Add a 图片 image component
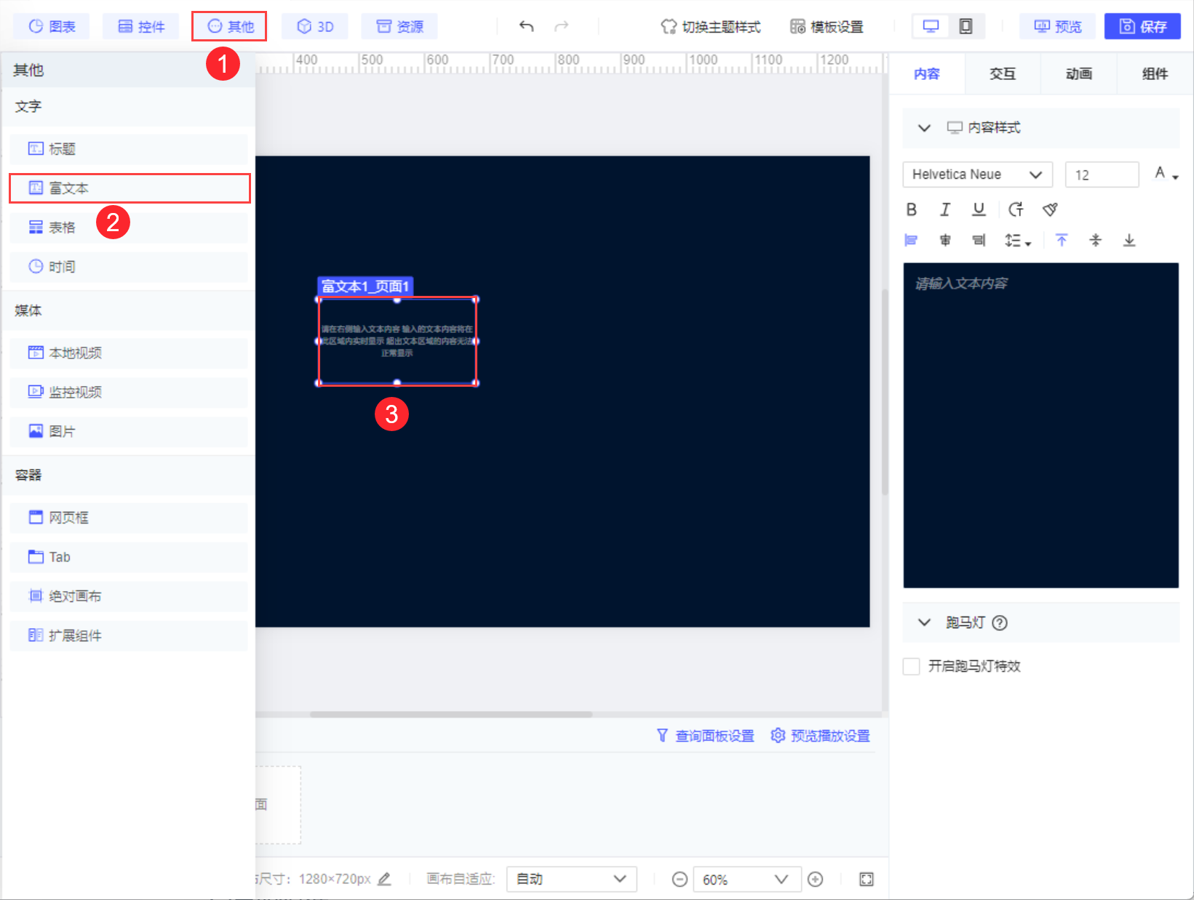1194x900 pixels. (129, 432)
